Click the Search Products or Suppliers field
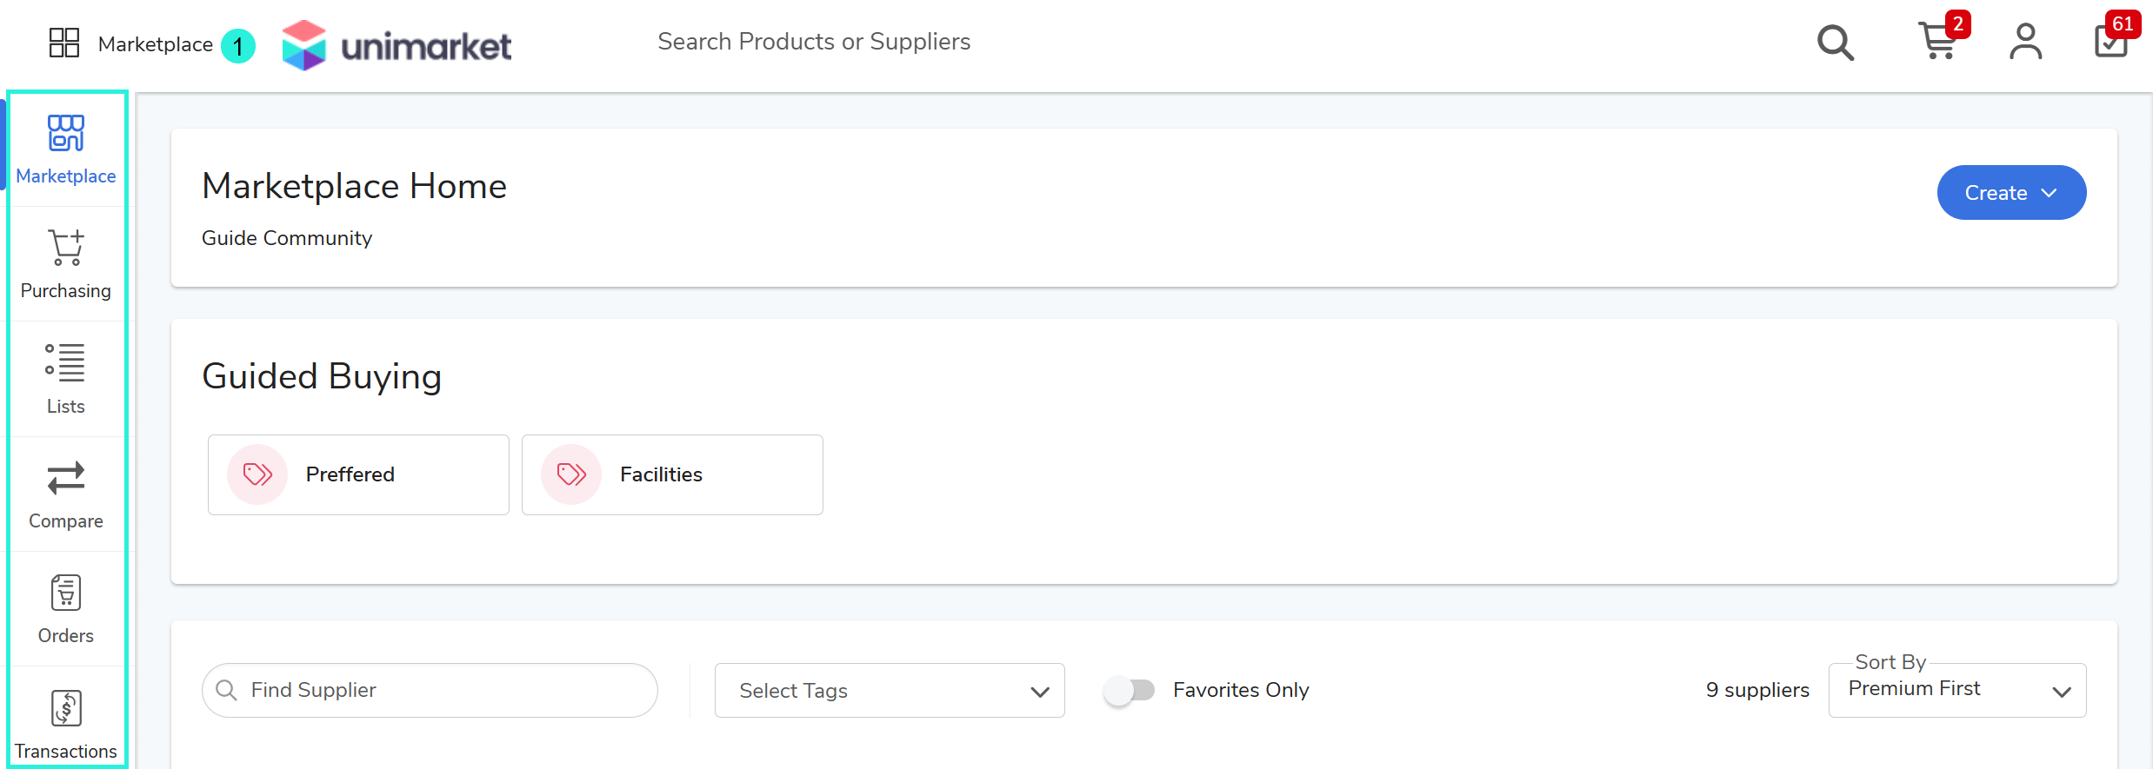 pos(814,42)
